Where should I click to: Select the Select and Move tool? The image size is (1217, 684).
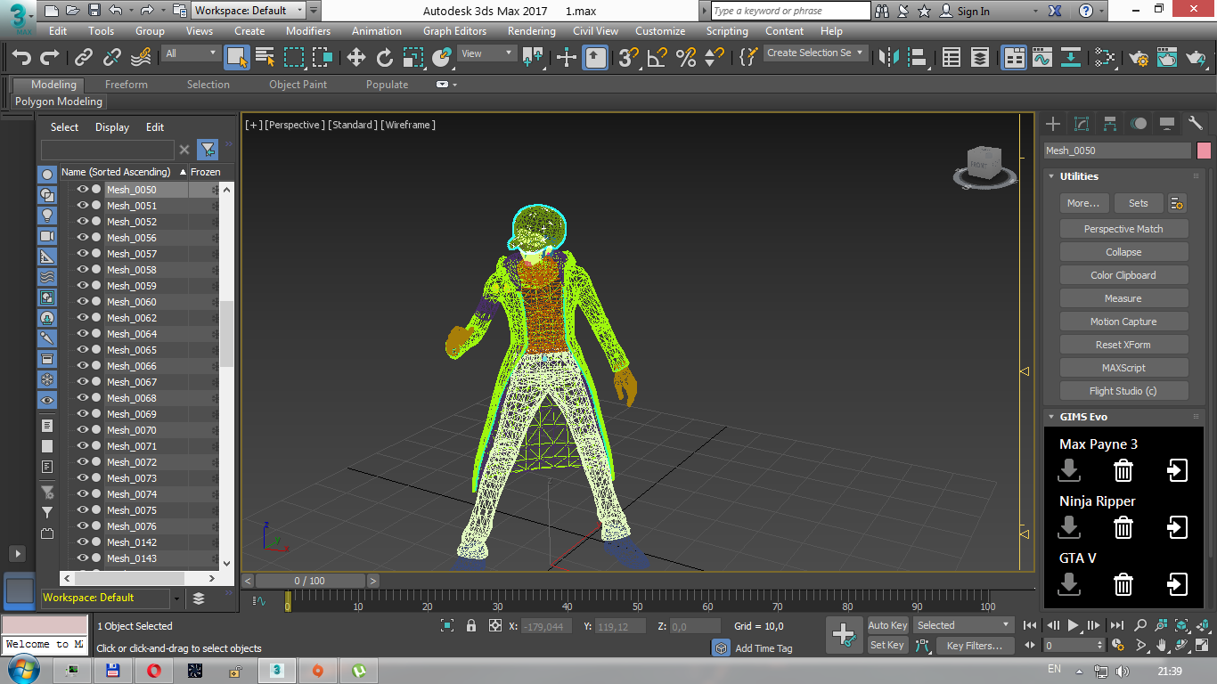[356, 58]
